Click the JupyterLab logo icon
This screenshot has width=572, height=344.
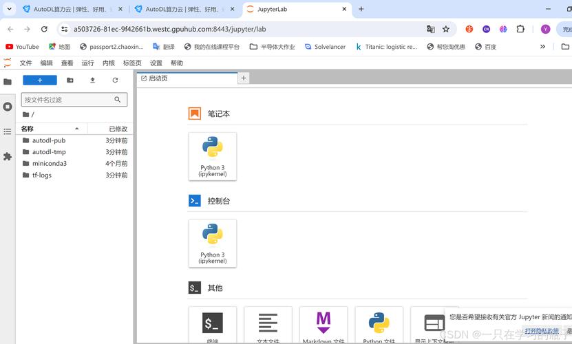[x=8, y=63]
